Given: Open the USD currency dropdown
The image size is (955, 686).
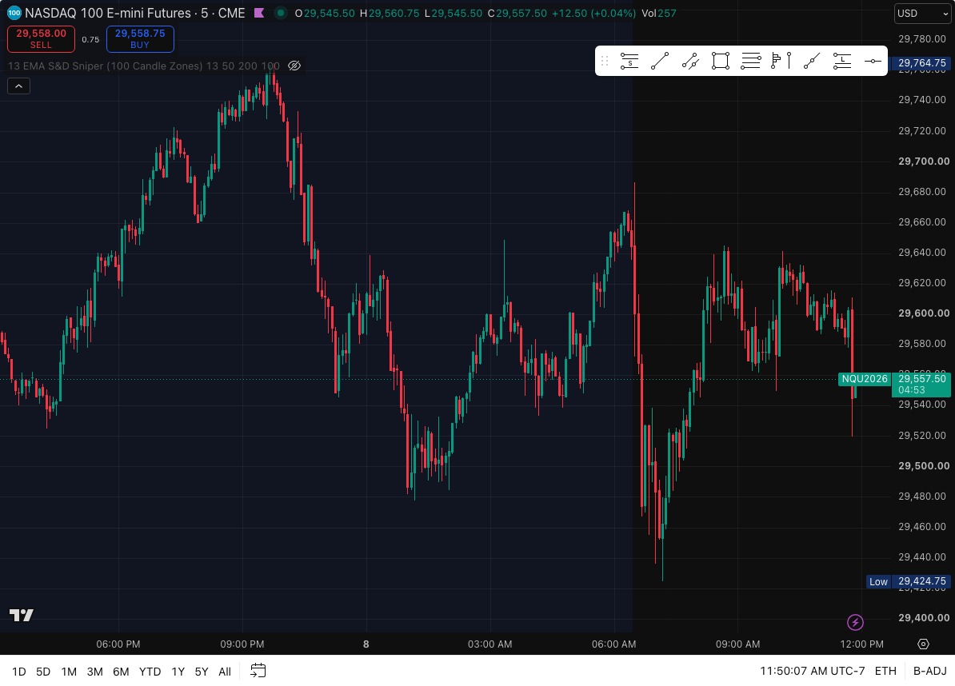Looking at the screenshot, I should [923, 14].
